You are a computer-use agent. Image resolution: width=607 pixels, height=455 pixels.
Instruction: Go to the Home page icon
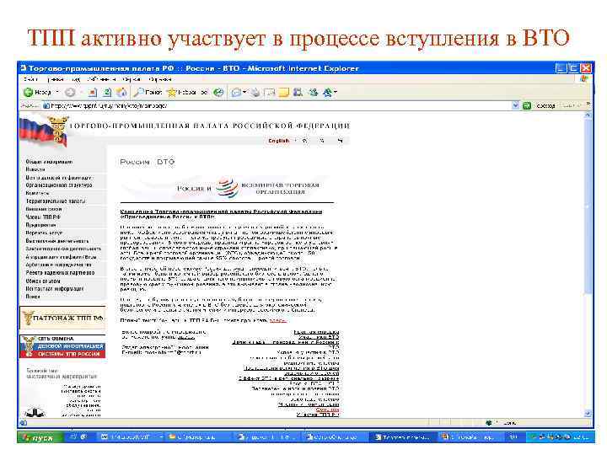121,92
